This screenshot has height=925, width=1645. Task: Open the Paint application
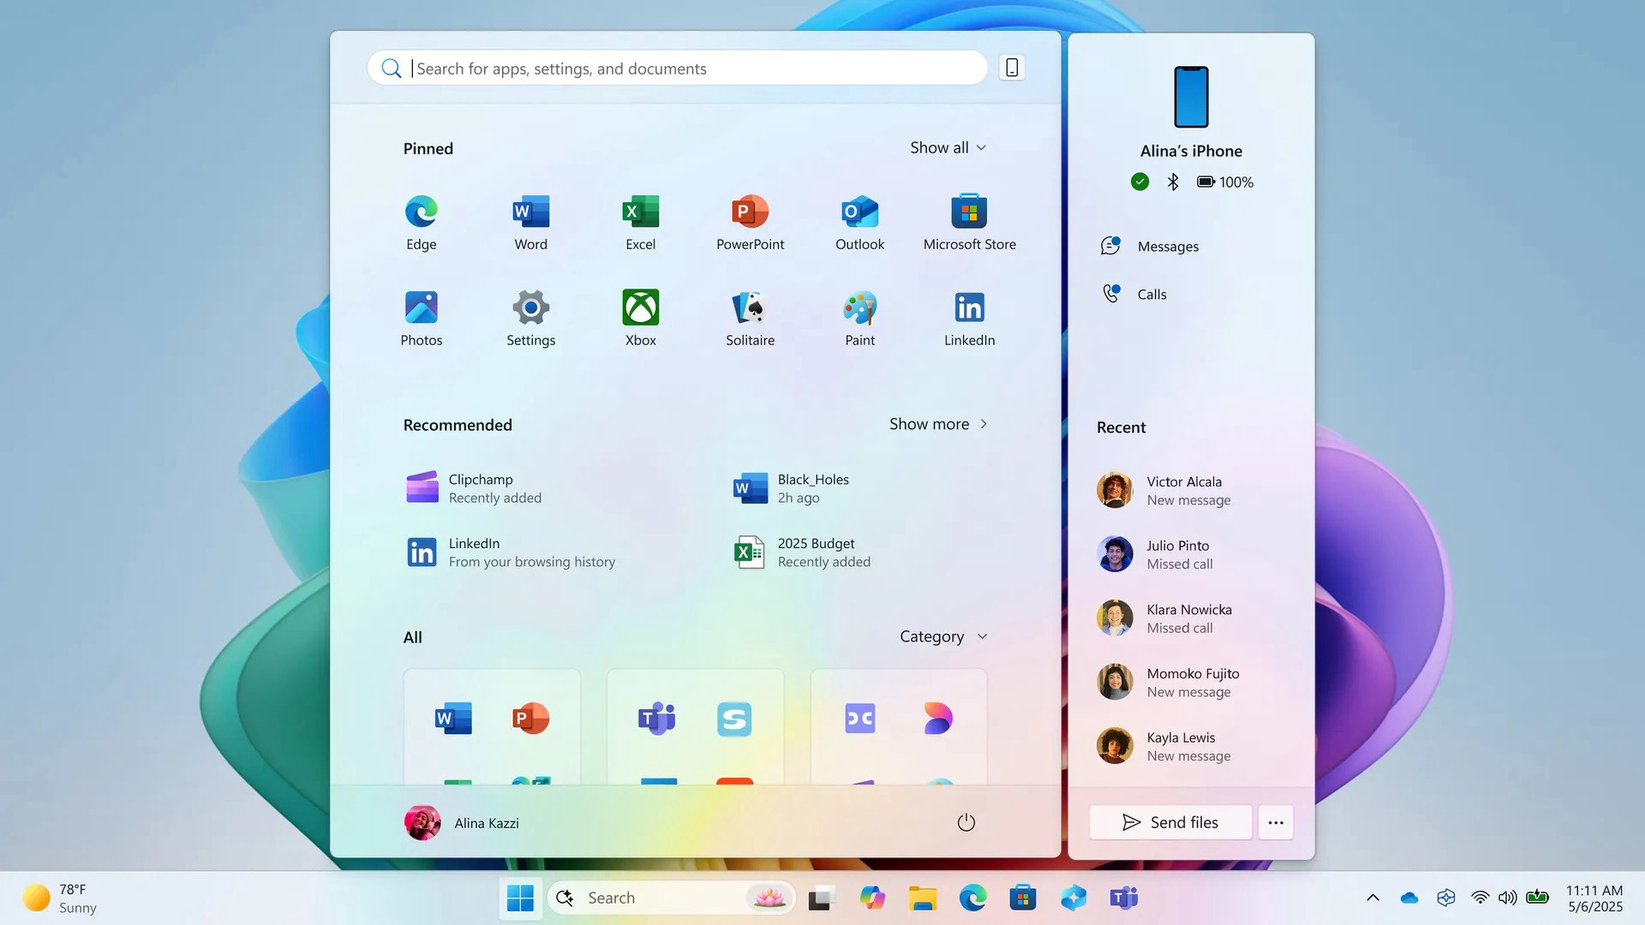[859, 317]
